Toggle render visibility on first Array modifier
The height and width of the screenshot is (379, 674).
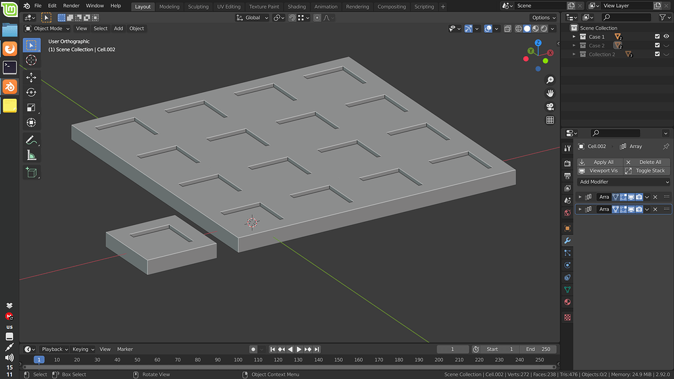pyautogui.click(x=639, y=197)
